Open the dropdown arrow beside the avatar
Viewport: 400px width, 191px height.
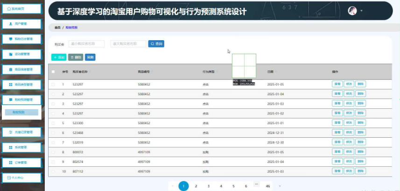(361, 11)
